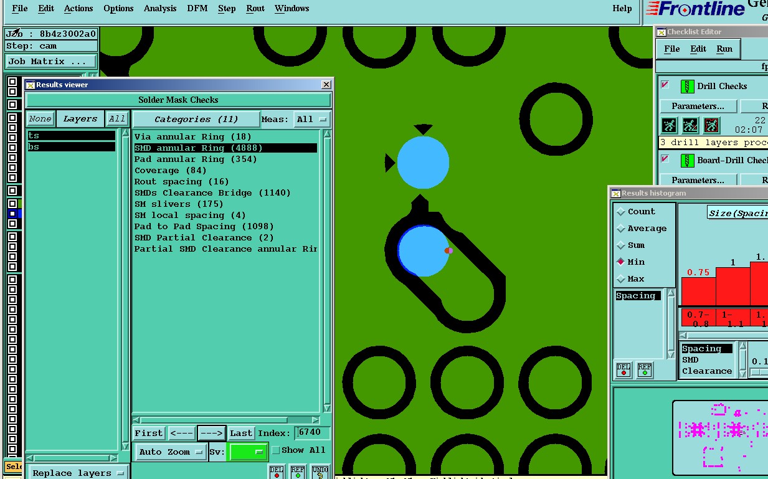Click the first running-man icon under Drill Checks
The width and height of the screenshot is (768, 479).
(669, 125)
